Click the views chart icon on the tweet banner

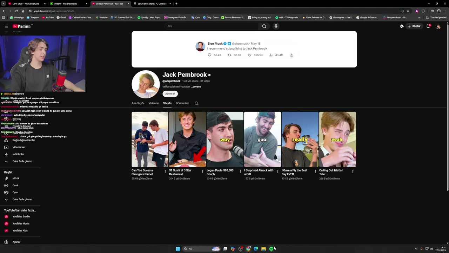click(271, 55)
